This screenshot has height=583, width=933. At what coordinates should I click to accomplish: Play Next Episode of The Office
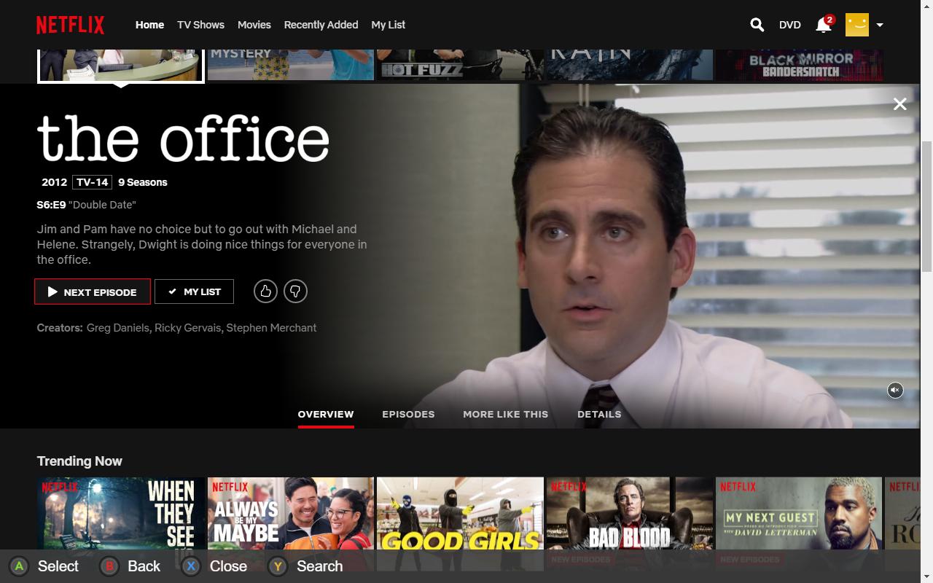93,291
